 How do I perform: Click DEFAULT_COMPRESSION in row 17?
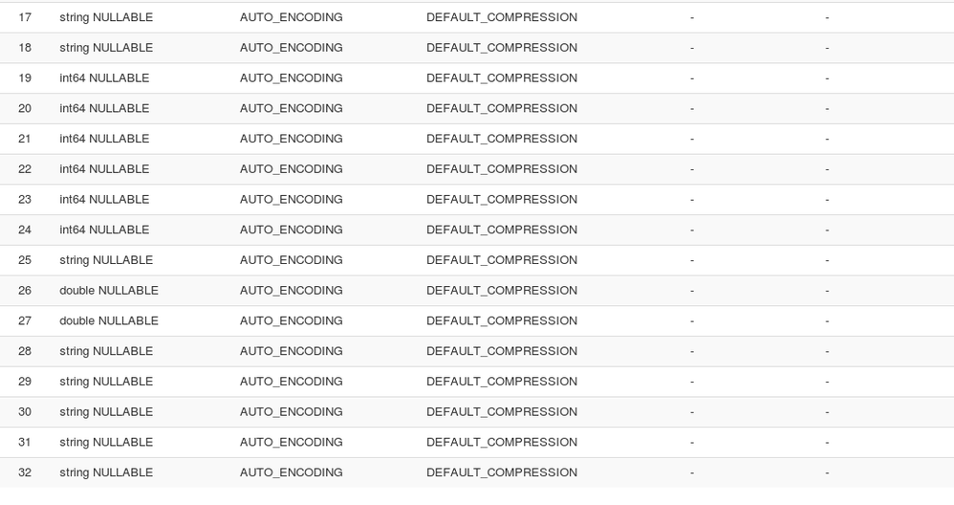click(501, 17)
